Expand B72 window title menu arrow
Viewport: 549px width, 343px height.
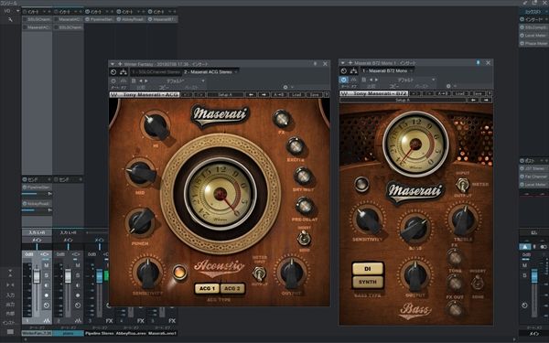pos(343,62)
